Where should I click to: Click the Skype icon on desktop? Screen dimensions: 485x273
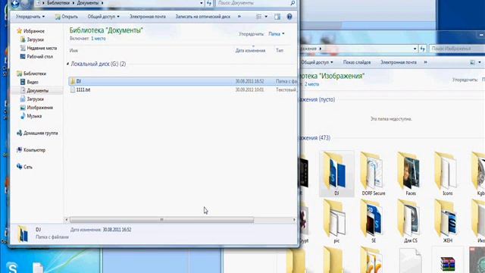click(12, 267)
